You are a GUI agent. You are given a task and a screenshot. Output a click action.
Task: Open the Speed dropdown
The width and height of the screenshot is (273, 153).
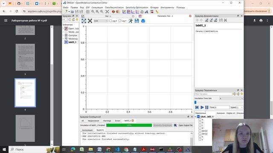tap(240, 108)
